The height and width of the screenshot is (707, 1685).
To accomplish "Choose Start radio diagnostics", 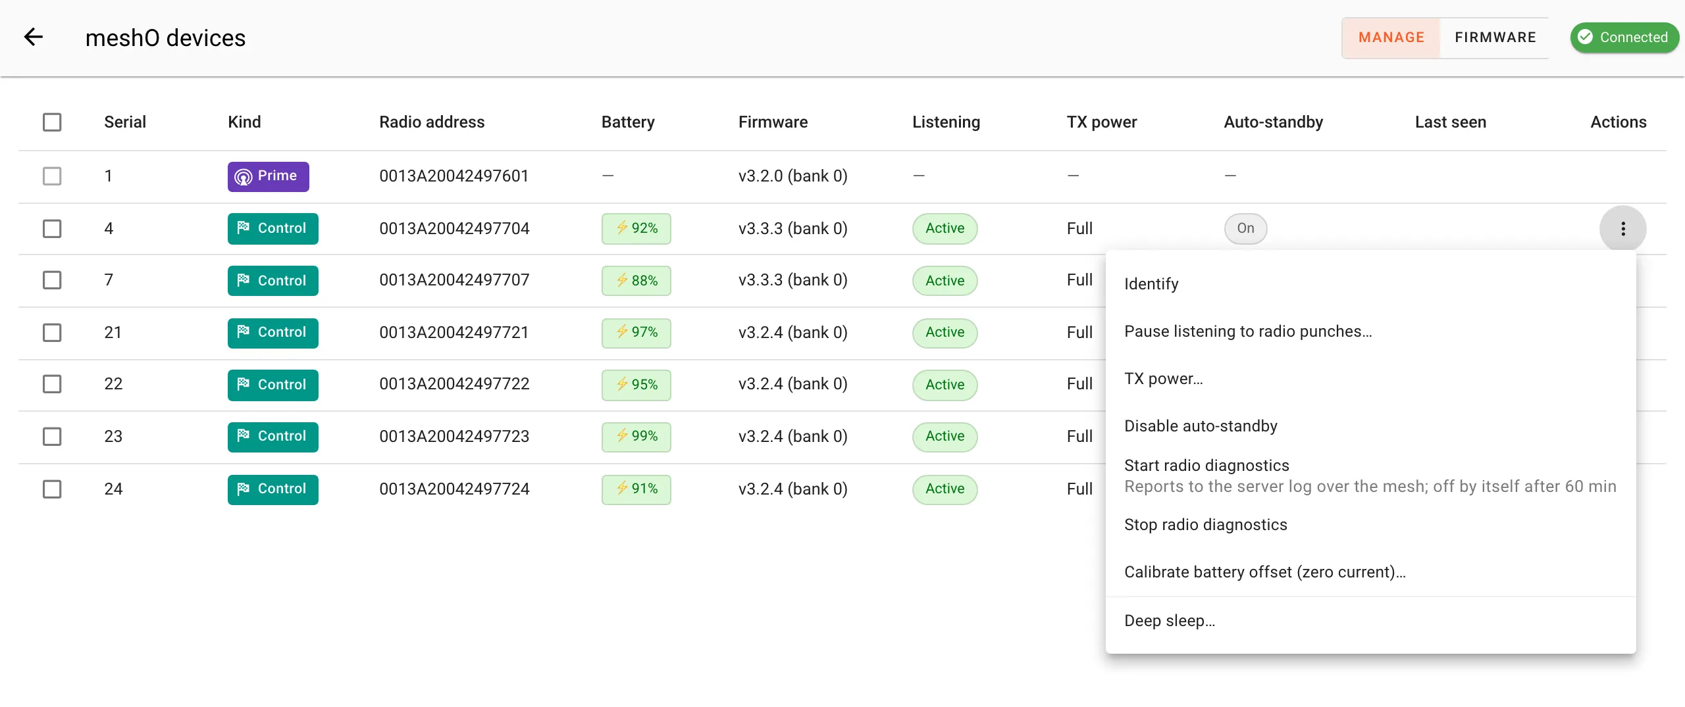I will pos(1370,475).
